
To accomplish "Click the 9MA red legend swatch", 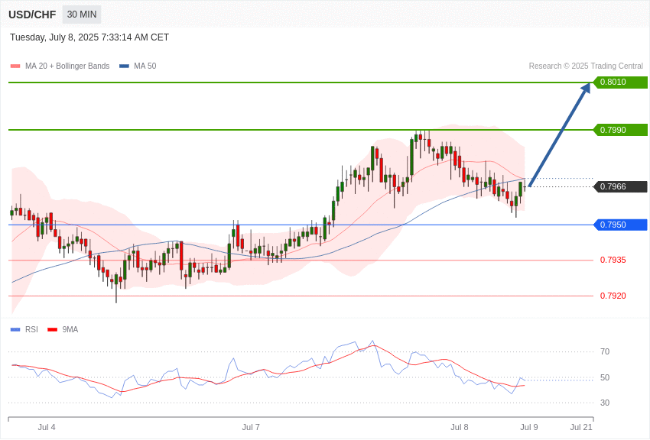I will click(x=53, y=329).
